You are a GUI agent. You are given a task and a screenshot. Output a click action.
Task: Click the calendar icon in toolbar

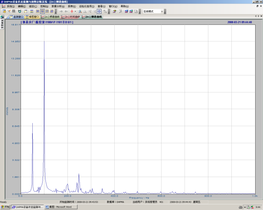26,11
